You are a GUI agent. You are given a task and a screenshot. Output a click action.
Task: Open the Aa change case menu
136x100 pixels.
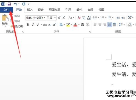71,18
